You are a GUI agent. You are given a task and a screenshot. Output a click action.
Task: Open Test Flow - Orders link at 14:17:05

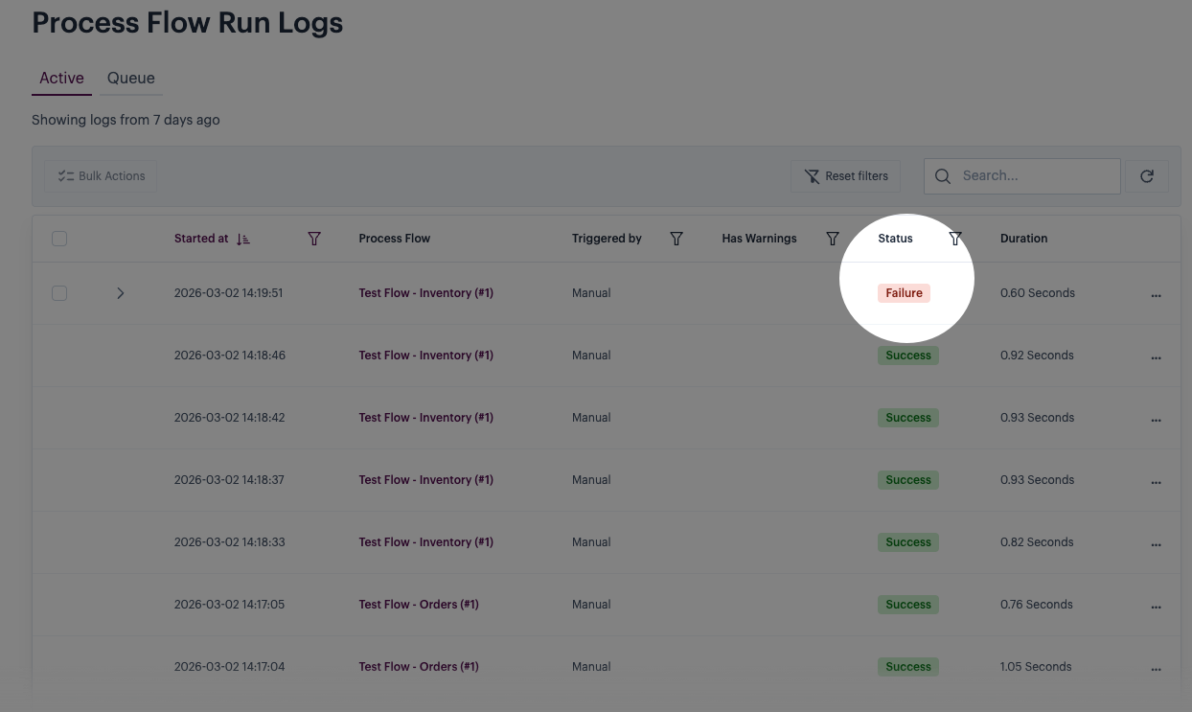click(x=418, y=605)
